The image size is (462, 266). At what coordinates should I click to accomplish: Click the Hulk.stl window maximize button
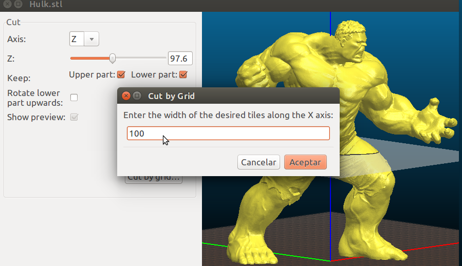tap(19, 4)
